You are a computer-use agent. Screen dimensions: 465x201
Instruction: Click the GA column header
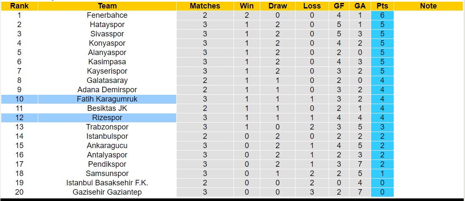pyautogui.click(x=360, y=6)
